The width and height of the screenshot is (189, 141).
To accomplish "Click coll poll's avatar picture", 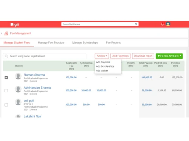I will point(18,102).
